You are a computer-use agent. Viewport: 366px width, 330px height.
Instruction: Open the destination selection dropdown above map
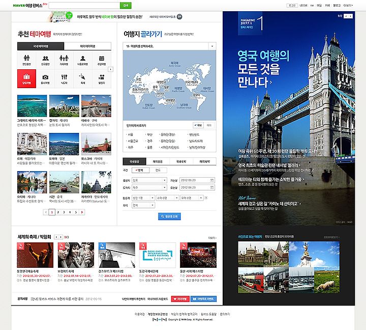(x=169, y=46)
